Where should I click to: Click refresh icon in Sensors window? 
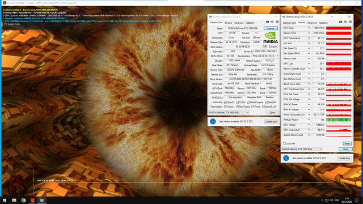345,22
